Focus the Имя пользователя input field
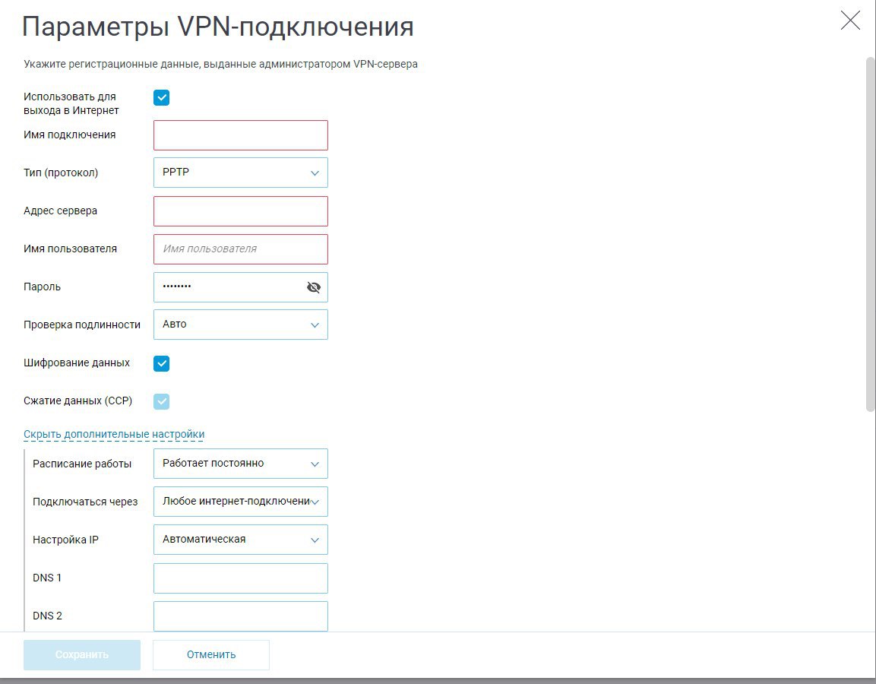This screenshot has width=876, height=684. click(241, 249)
